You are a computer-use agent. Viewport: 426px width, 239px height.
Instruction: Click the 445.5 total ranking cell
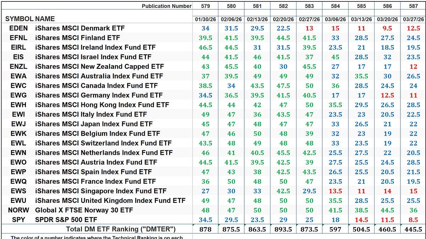[x=413, y=229]
